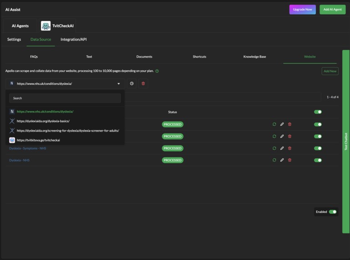Screen dimensions: 350x260
Task: Delete the Dyslexia - NHS row
Action: [x=290, y=160]
